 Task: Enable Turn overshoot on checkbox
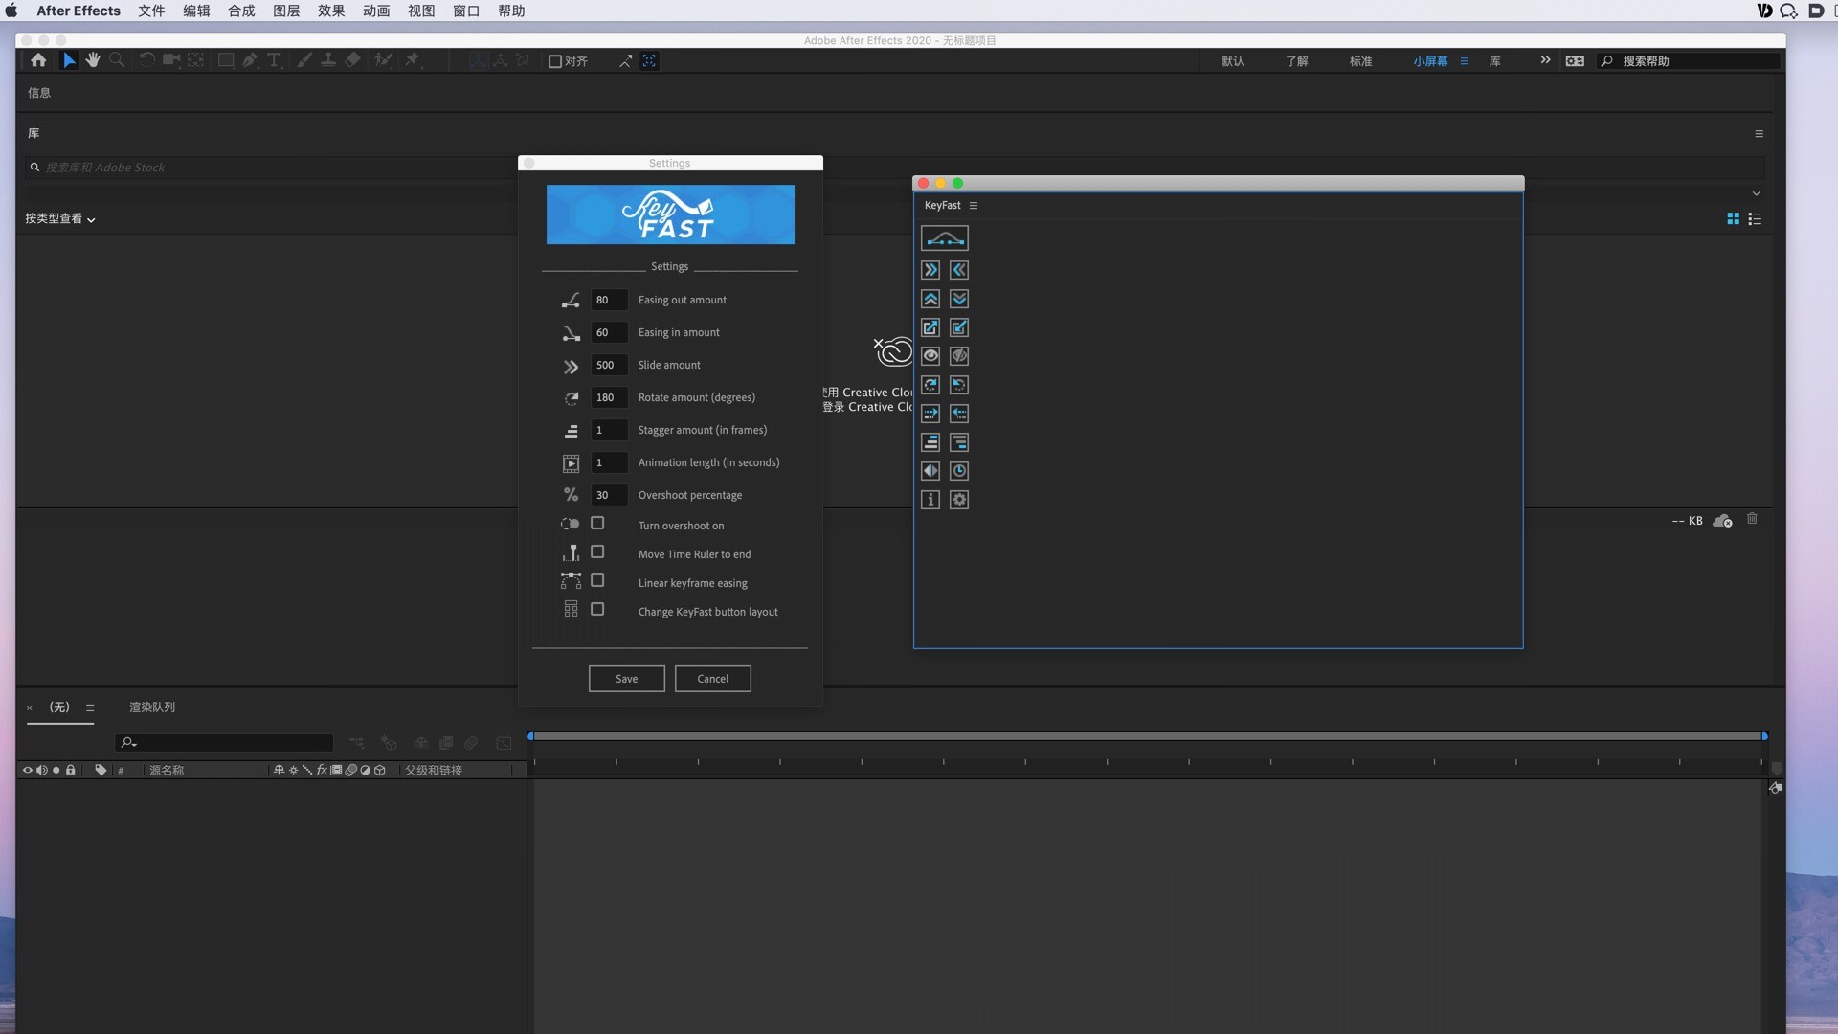click(597, 524)
